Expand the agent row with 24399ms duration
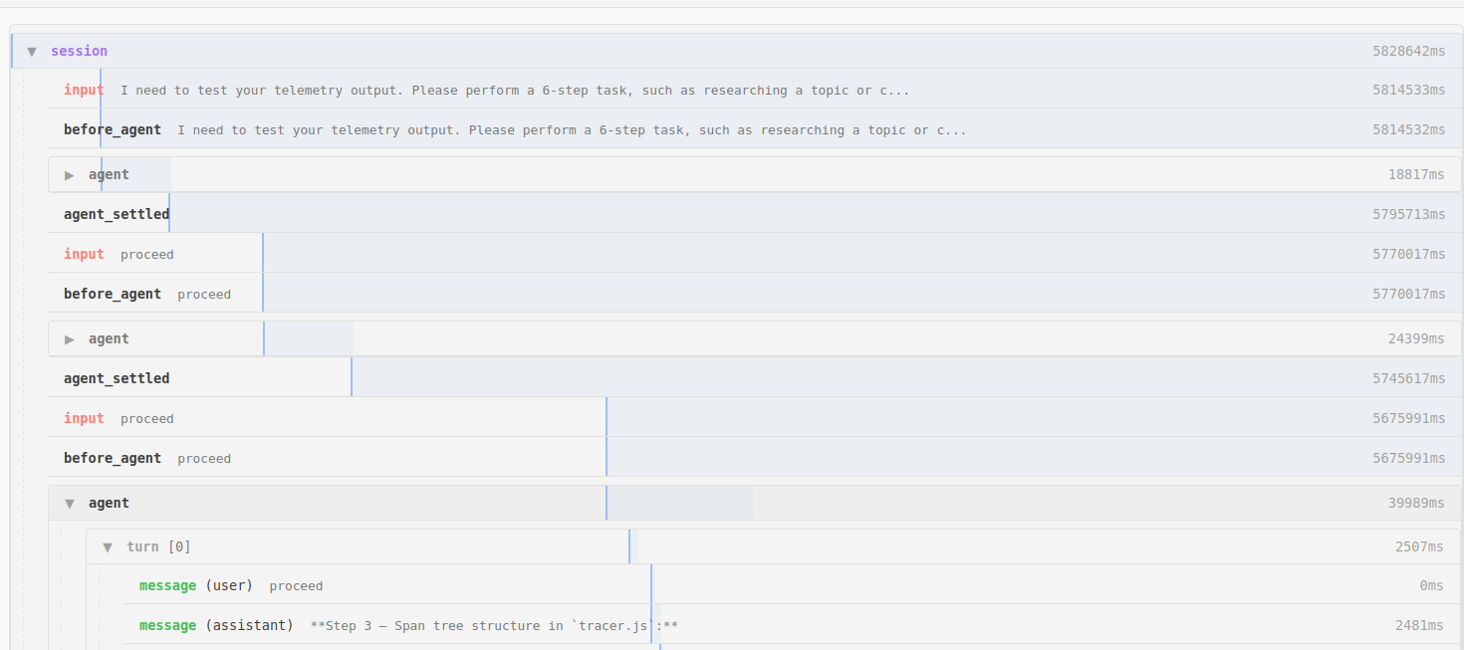 point(70,339)
